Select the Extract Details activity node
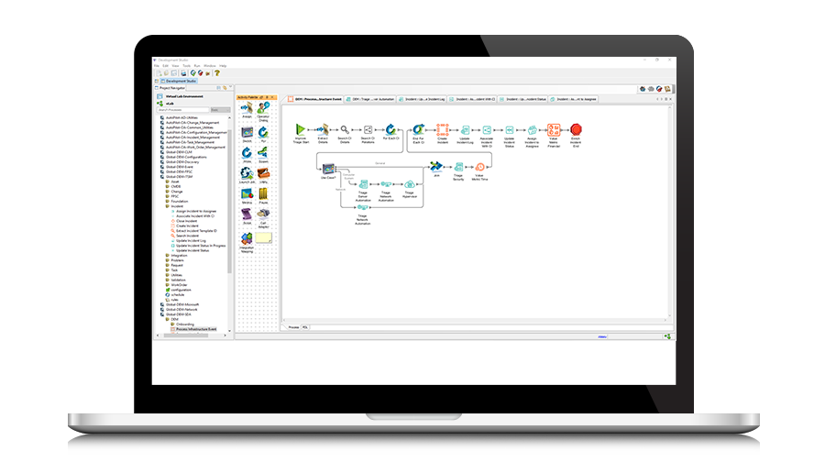This screenshot has height=473, width=825. pos(323,129)
